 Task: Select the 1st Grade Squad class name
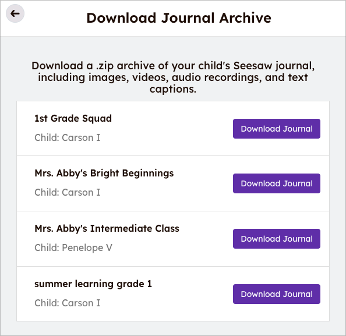(73, 118)
